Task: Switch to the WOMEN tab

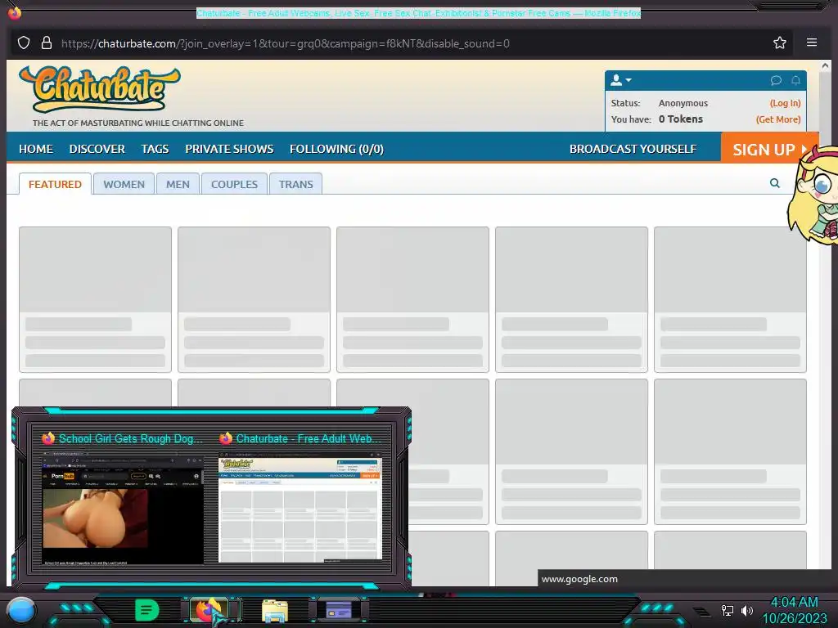Action: [124, 184]
